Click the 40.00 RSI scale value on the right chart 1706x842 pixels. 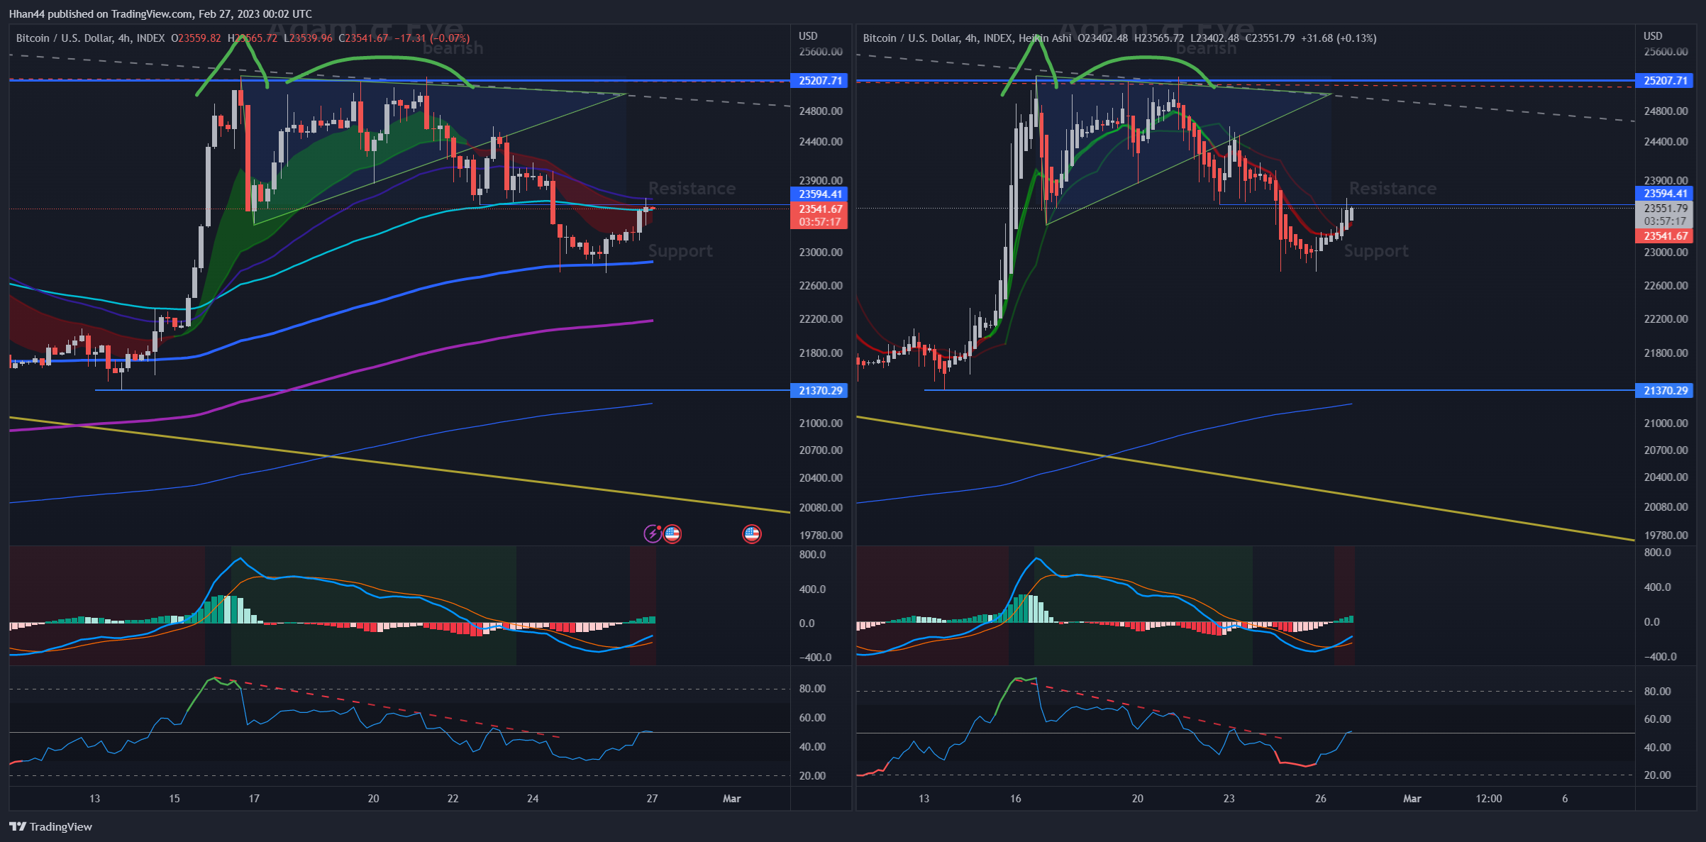coord(1657,748)
